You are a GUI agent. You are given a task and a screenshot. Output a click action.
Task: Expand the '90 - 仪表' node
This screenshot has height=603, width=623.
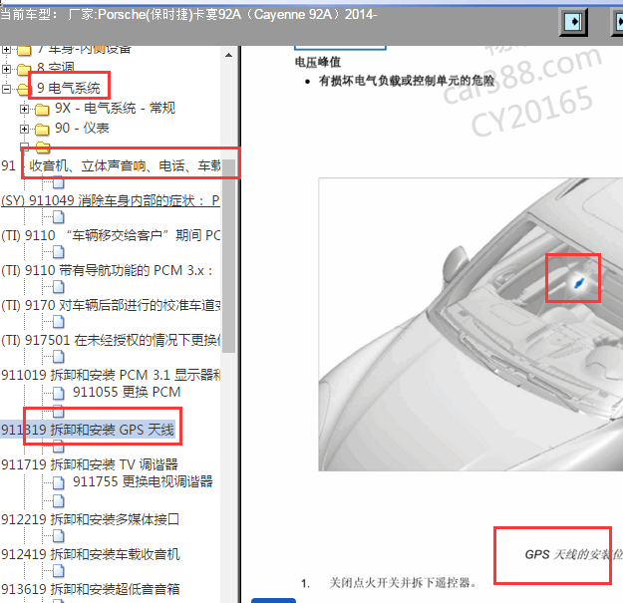click(24, 129)
